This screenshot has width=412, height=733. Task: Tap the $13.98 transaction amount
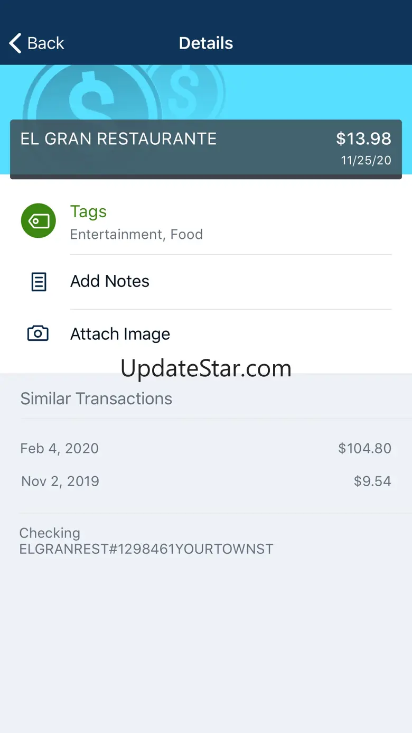pyautogui.click(x=363, y=139)
